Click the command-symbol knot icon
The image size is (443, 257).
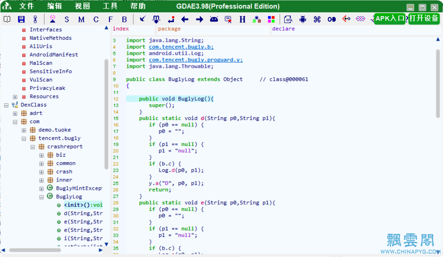click(x=317, y=19)
